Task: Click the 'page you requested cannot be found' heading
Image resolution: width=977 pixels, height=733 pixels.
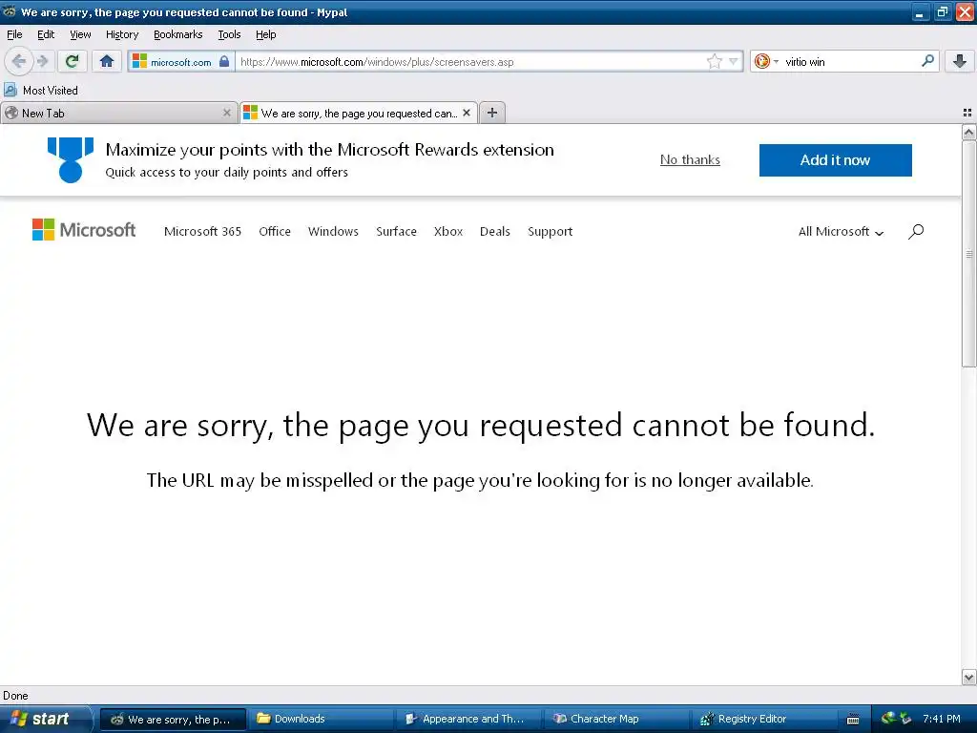Action: (x=481, y=426)
